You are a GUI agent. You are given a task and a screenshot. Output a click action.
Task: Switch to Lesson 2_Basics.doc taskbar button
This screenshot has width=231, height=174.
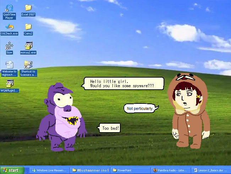click(211, 170)
